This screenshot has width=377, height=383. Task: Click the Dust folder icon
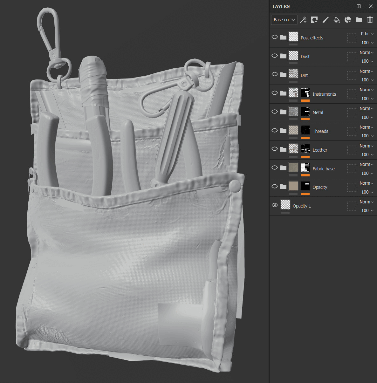point(283,56)
